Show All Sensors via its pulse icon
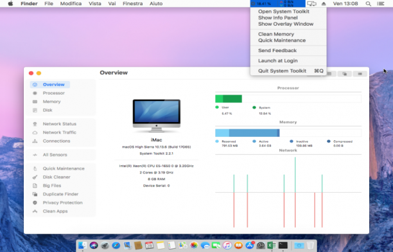The height and width of the screenshot is (252, 393). pos(35,155)
